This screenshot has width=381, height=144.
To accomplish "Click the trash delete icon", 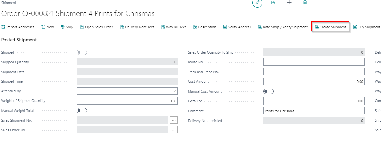I will pyautogui.click(x=305, y=3).
